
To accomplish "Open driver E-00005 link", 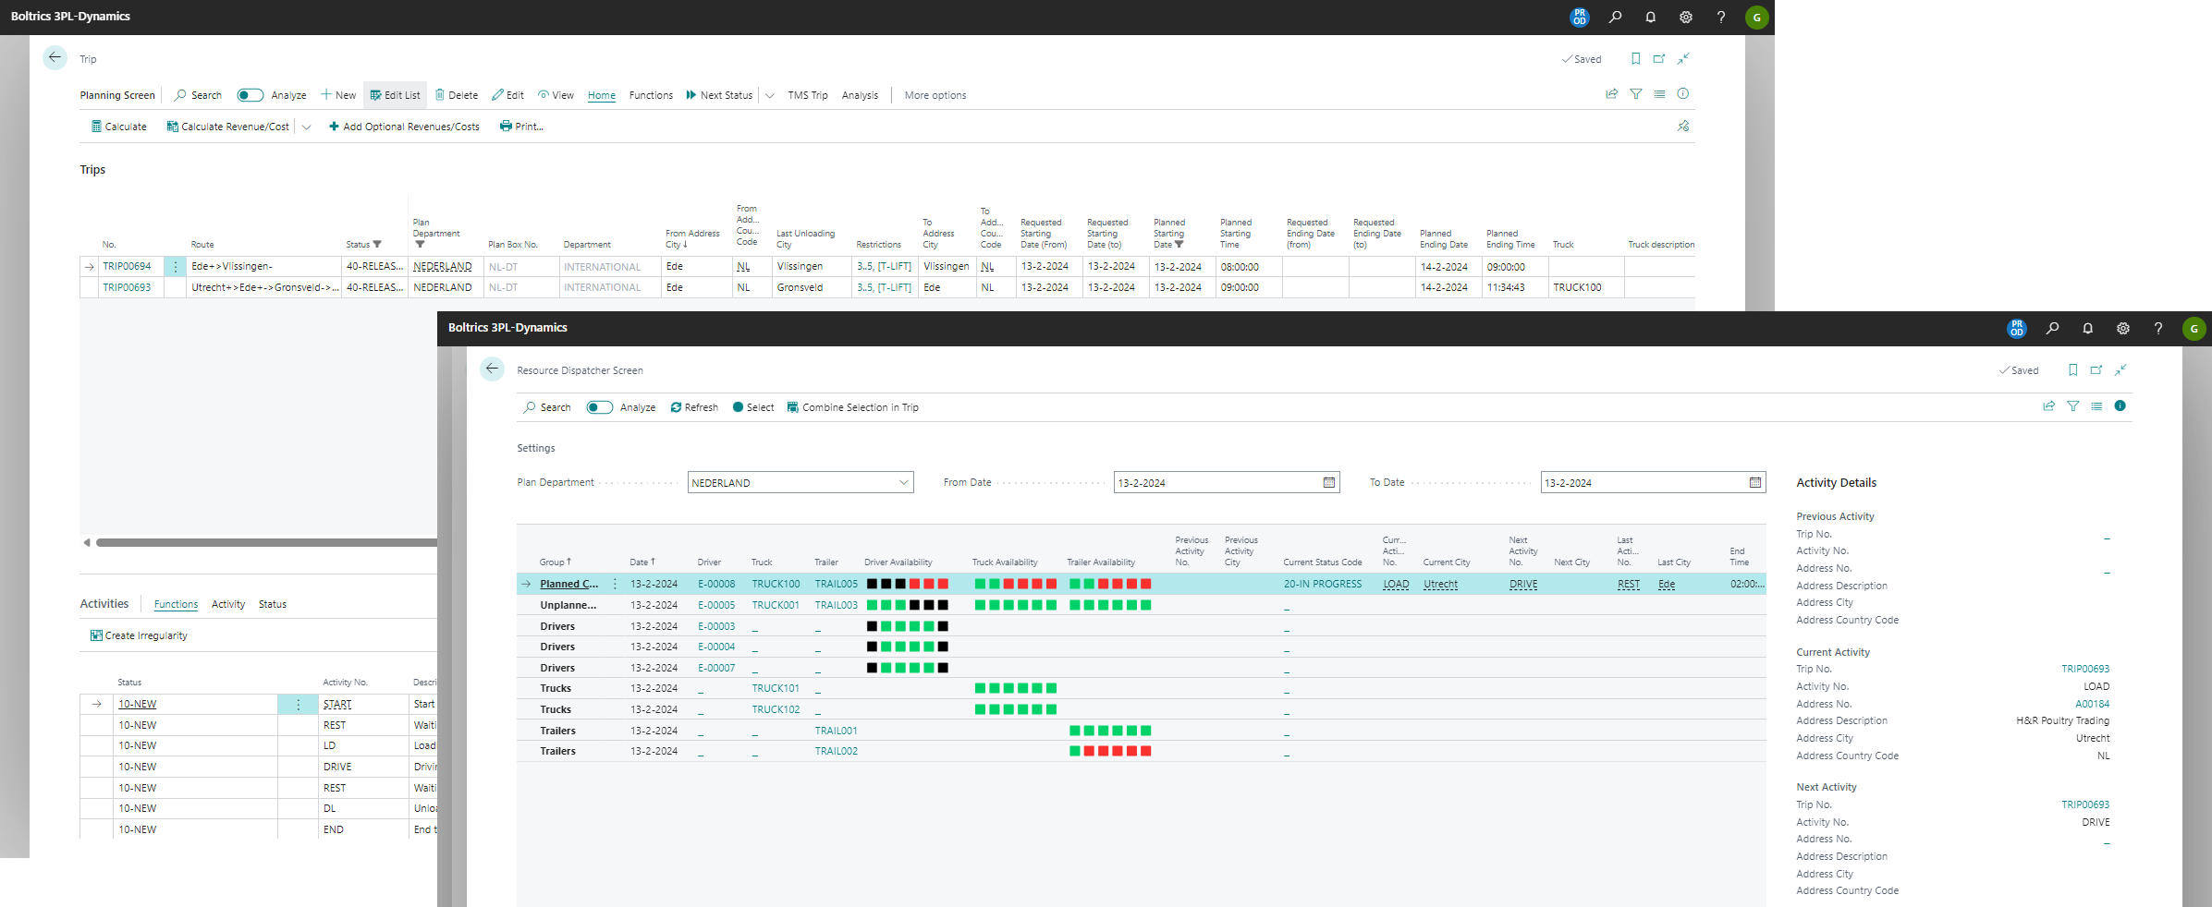I will click(716, 605).
